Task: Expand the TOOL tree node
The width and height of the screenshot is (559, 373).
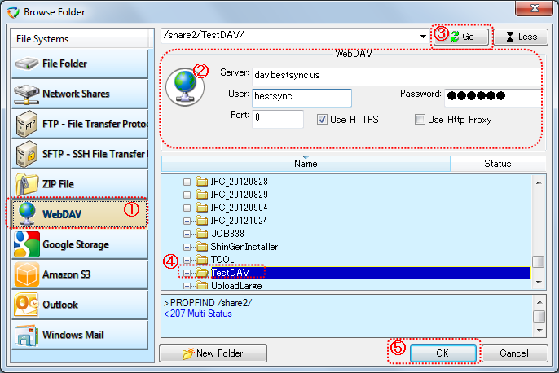Action: point(187,260)
